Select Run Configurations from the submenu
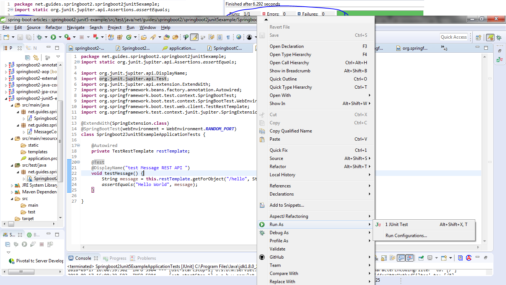The image size is (506, 285). tap(406, 235)
